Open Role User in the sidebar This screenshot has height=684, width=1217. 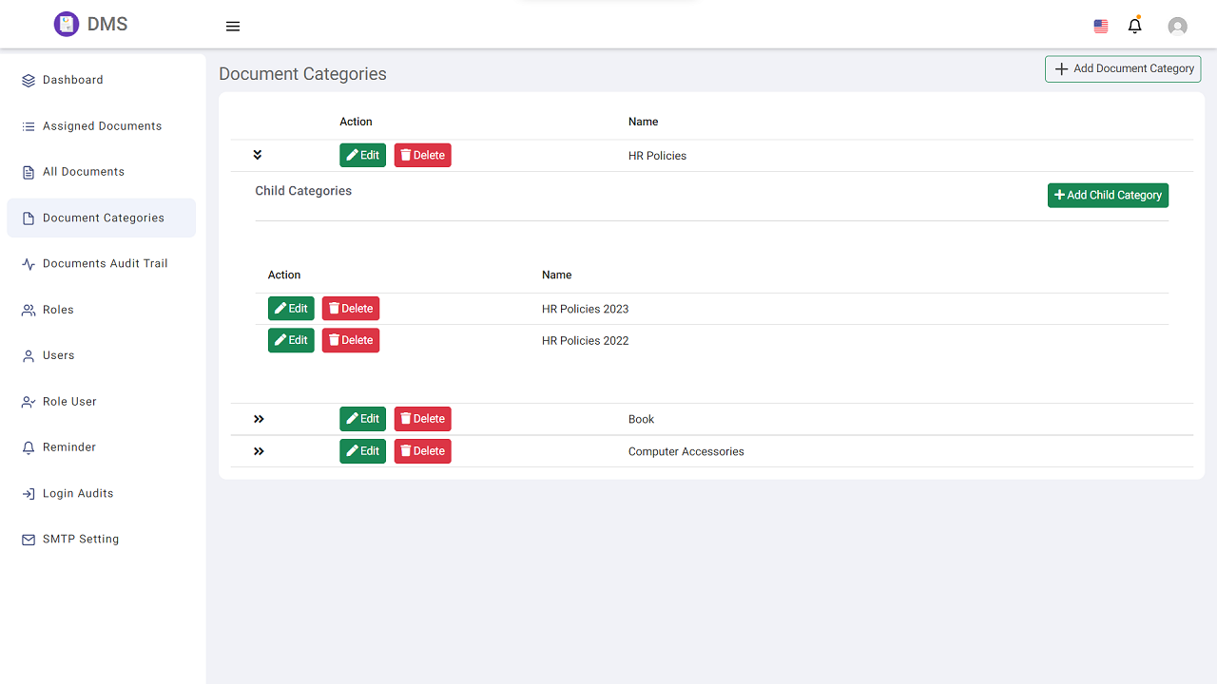[69, 401]
